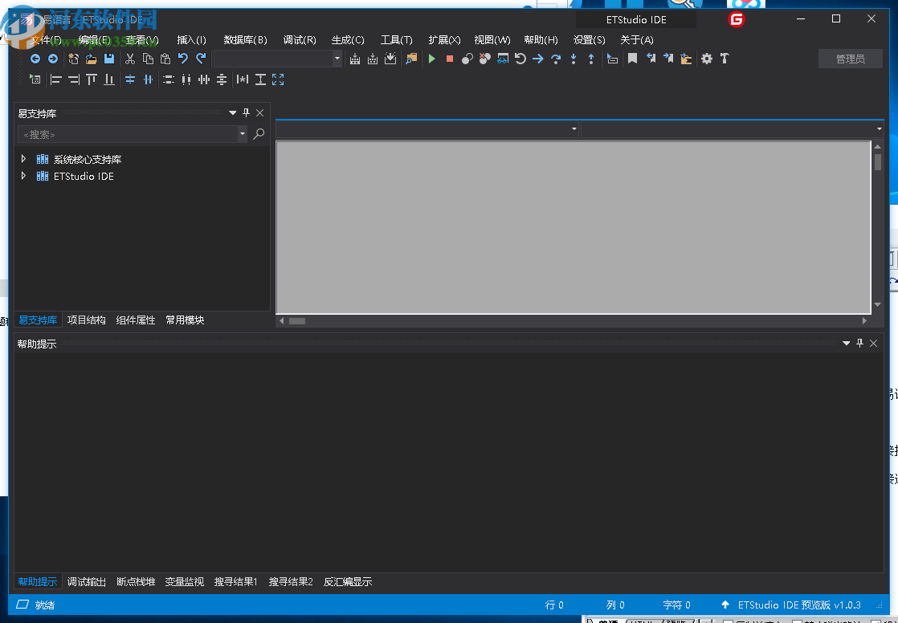Open the toolbar settings gear icon
Viewport: 898px width, 623px height.
(x=707, y=59)
